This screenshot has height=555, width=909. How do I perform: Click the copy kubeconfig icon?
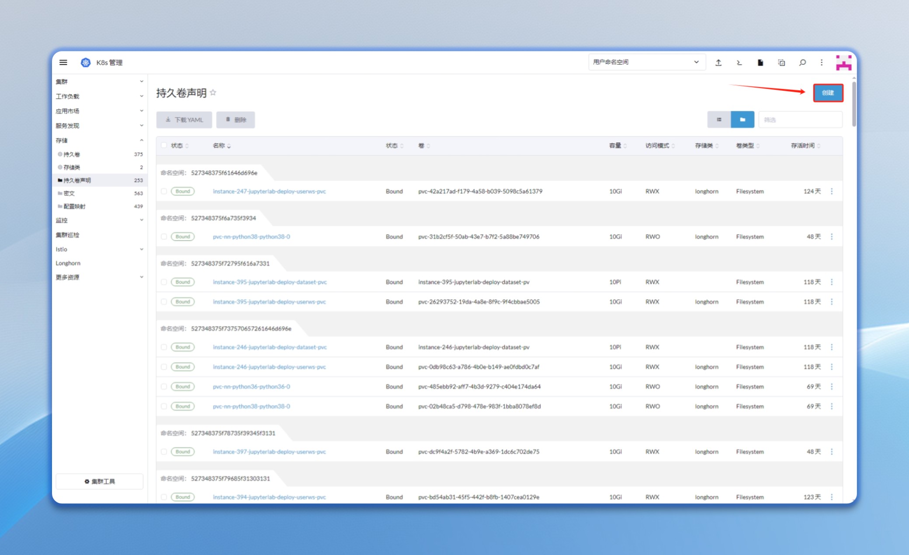pyautogui.click(x=781, y=62)
